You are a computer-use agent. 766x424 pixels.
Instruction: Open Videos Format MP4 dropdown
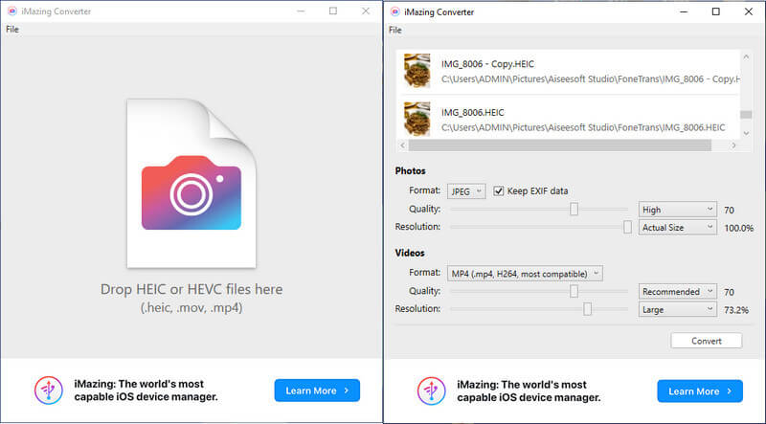(x=525, y=274)
